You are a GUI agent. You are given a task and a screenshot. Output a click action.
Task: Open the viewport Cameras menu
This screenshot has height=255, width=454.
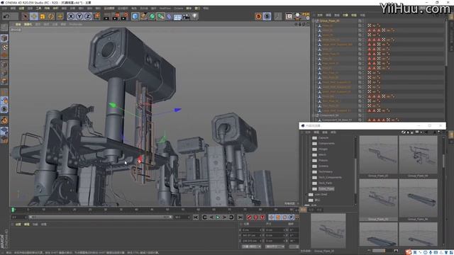click(28, 25)
